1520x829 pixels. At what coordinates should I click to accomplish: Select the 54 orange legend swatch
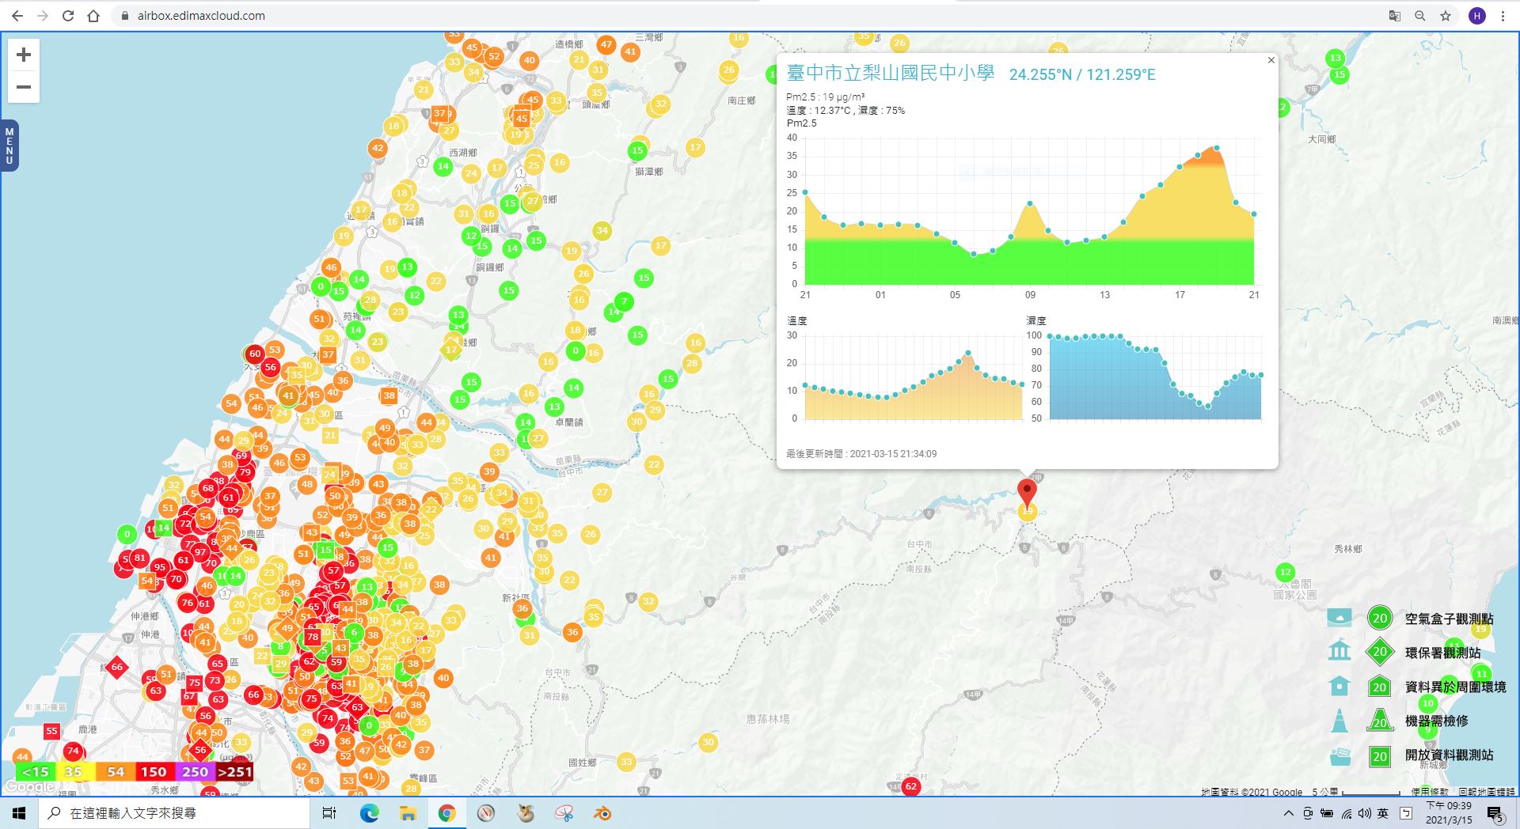pyautogui.click(x=116, y=772)
